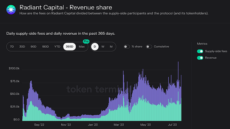This screenshot has height=129, width=230.
Task: Disable the Revenue metric toggle
Action: click(200, 58)
